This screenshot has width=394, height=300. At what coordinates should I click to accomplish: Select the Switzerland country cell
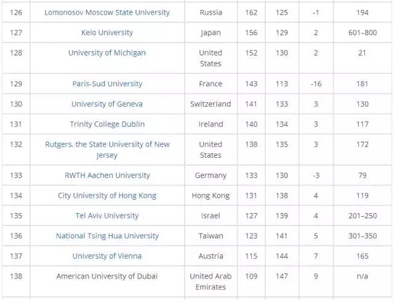point(211,104)
